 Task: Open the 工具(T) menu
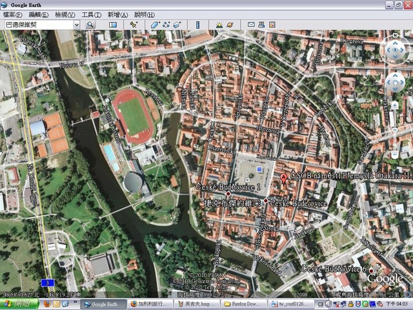pyautogui.click(x=91, y=15)
